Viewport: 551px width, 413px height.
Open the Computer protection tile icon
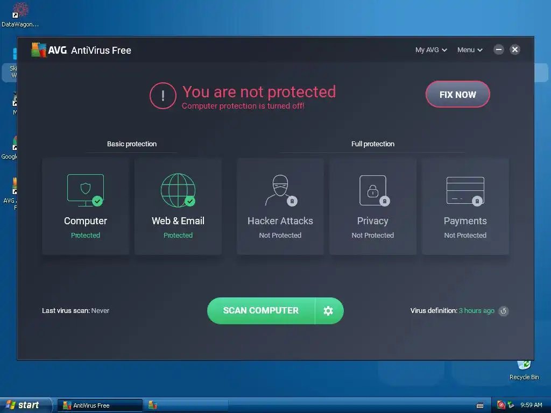point(86,190)
